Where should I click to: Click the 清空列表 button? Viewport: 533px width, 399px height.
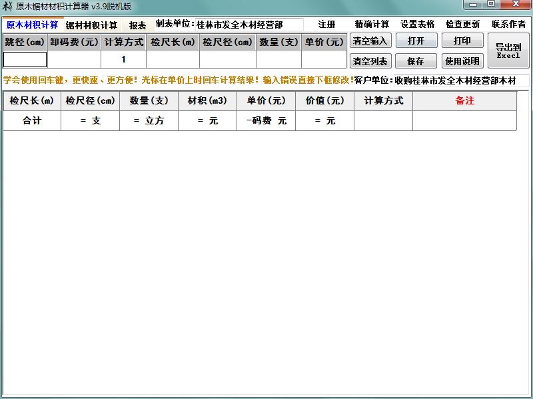tap(370, 61)
